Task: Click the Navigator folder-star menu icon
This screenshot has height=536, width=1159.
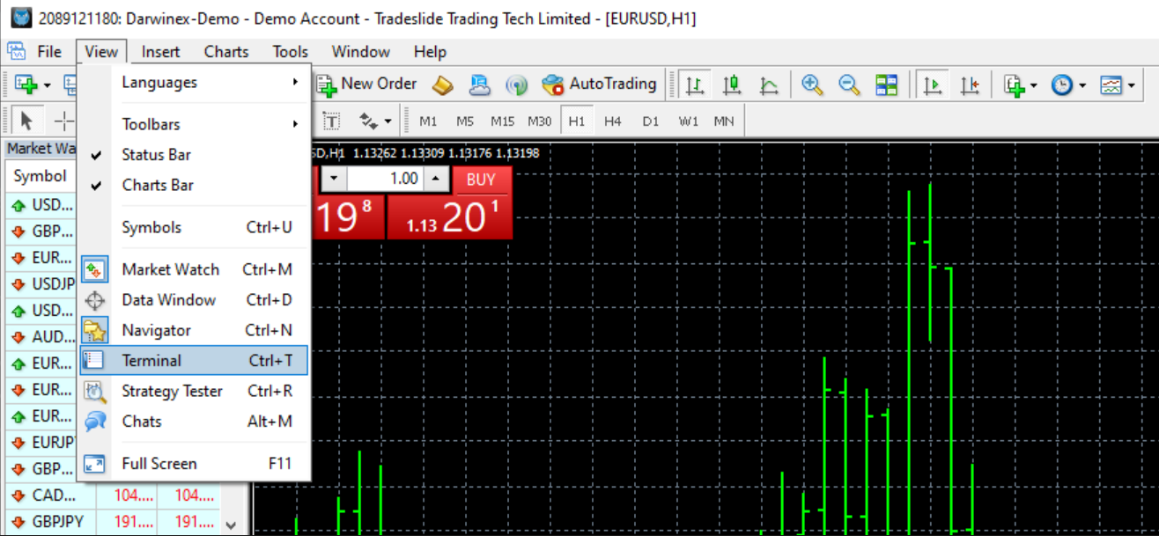Action: point(94,330)
